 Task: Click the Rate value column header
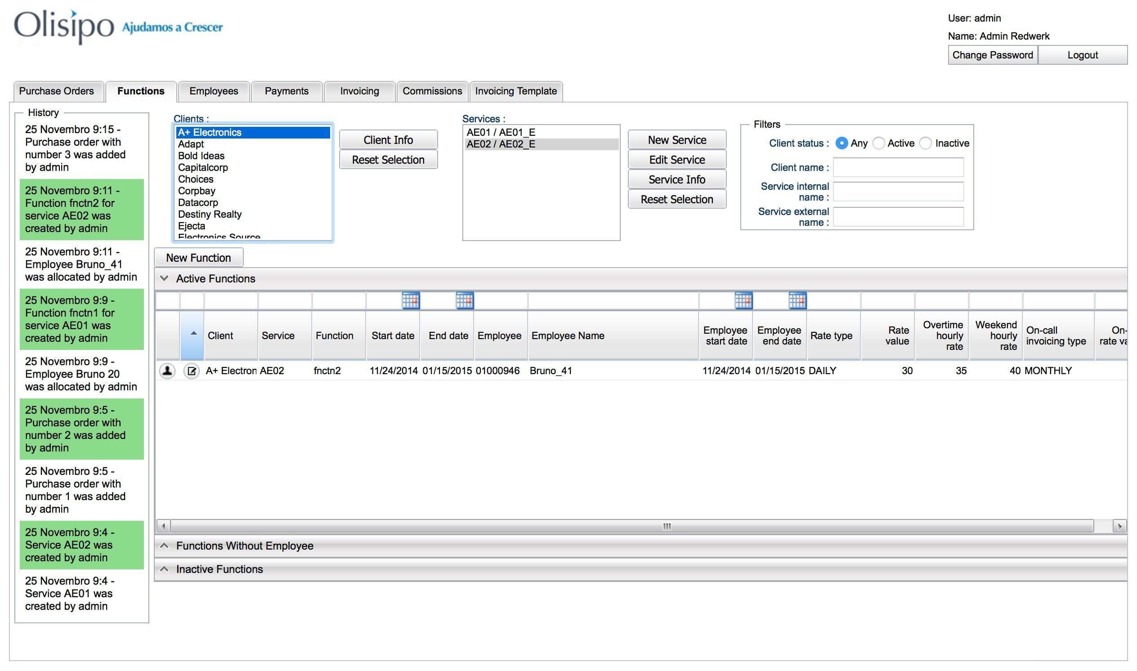coord(887,335)
